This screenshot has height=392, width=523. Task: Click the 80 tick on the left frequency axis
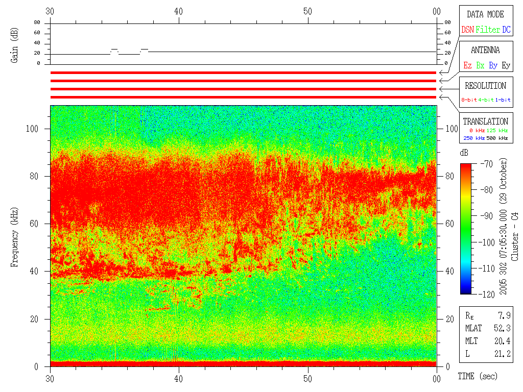34,176
